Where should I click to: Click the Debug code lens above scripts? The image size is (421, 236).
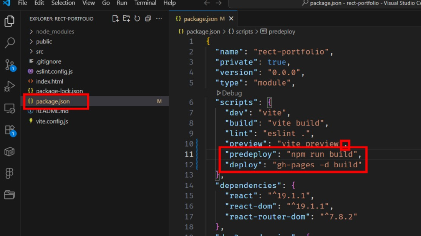pyautogui.click(x=229, y=93)
